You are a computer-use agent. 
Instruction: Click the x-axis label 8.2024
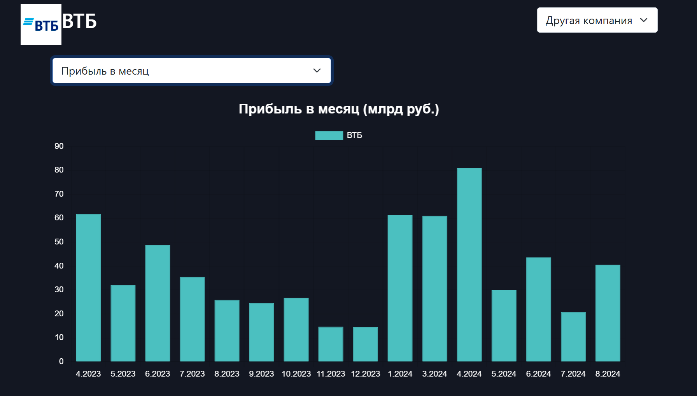click(x=608, y=374)
